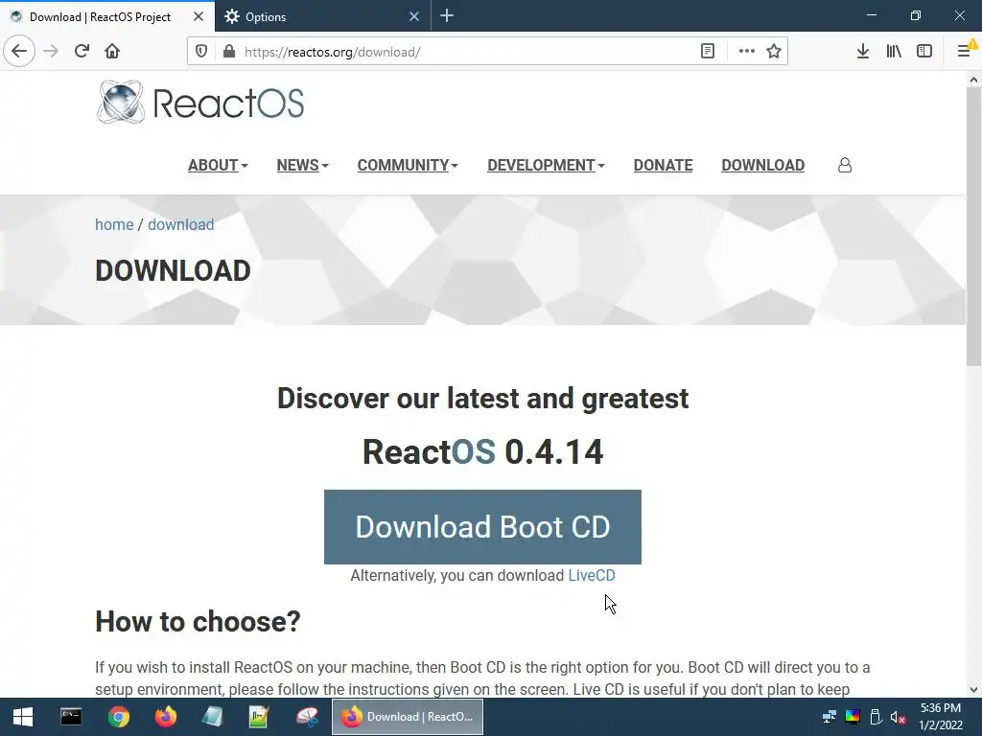The width and height of the screenshot is (982, 736).
Task: Click the USB device tray icon
Action: click(876, 717)
